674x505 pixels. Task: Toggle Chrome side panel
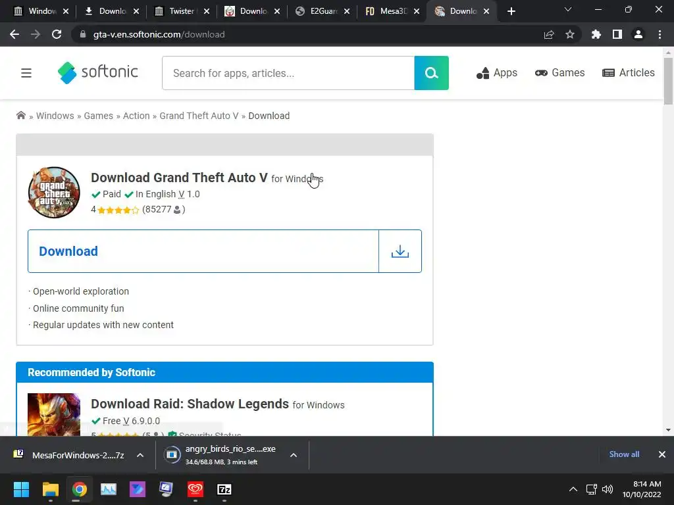pos(617,34)
